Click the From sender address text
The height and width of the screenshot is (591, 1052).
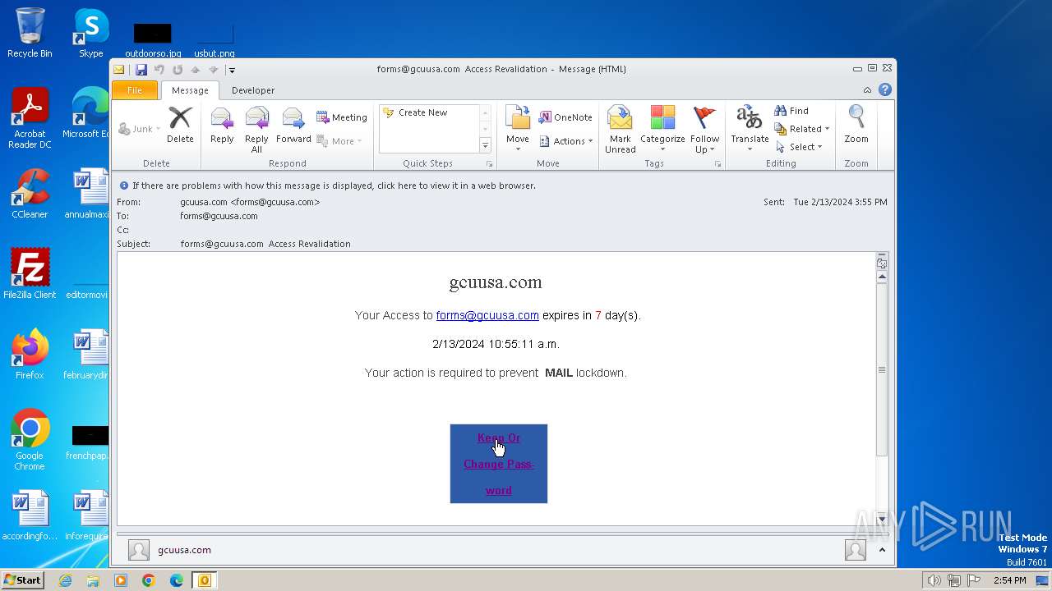[x=250, y=202]
